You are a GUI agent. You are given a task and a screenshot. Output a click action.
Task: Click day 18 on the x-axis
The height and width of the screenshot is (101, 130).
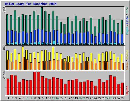point(72,98)
